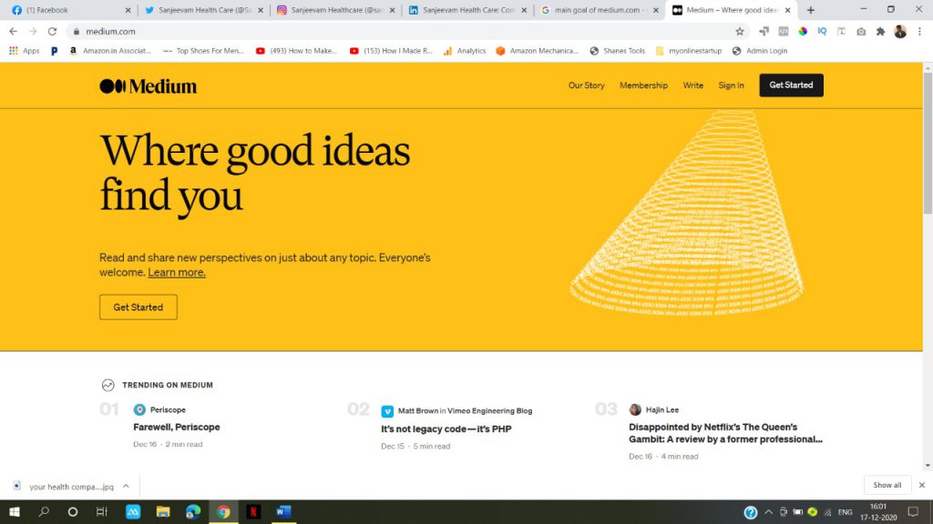Open Task View on the taskbar
This screenshot has height=524, width=933.
(102, 511)
